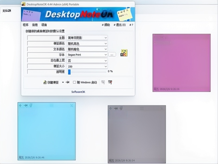Open the 语言 language menu
The height and width of the screenshot is (164, 218).
coord(44,25)
